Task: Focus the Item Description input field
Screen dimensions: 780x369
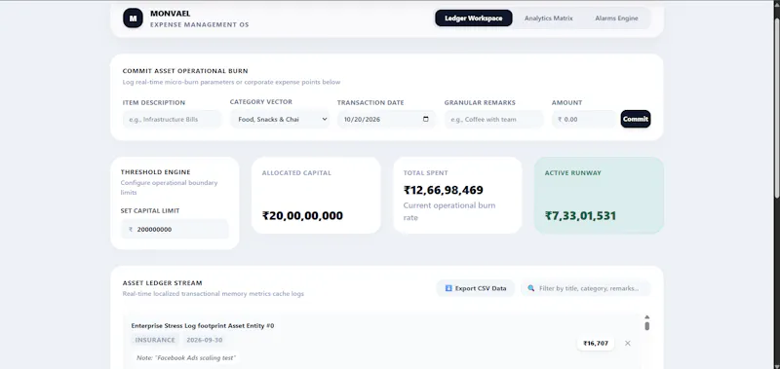Action: (x=173, y=119)
